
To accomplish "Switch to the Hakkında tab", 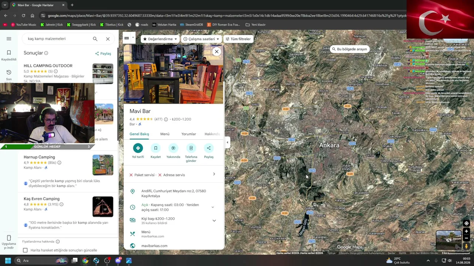I will pyautogui.click(x=213, y=134).
